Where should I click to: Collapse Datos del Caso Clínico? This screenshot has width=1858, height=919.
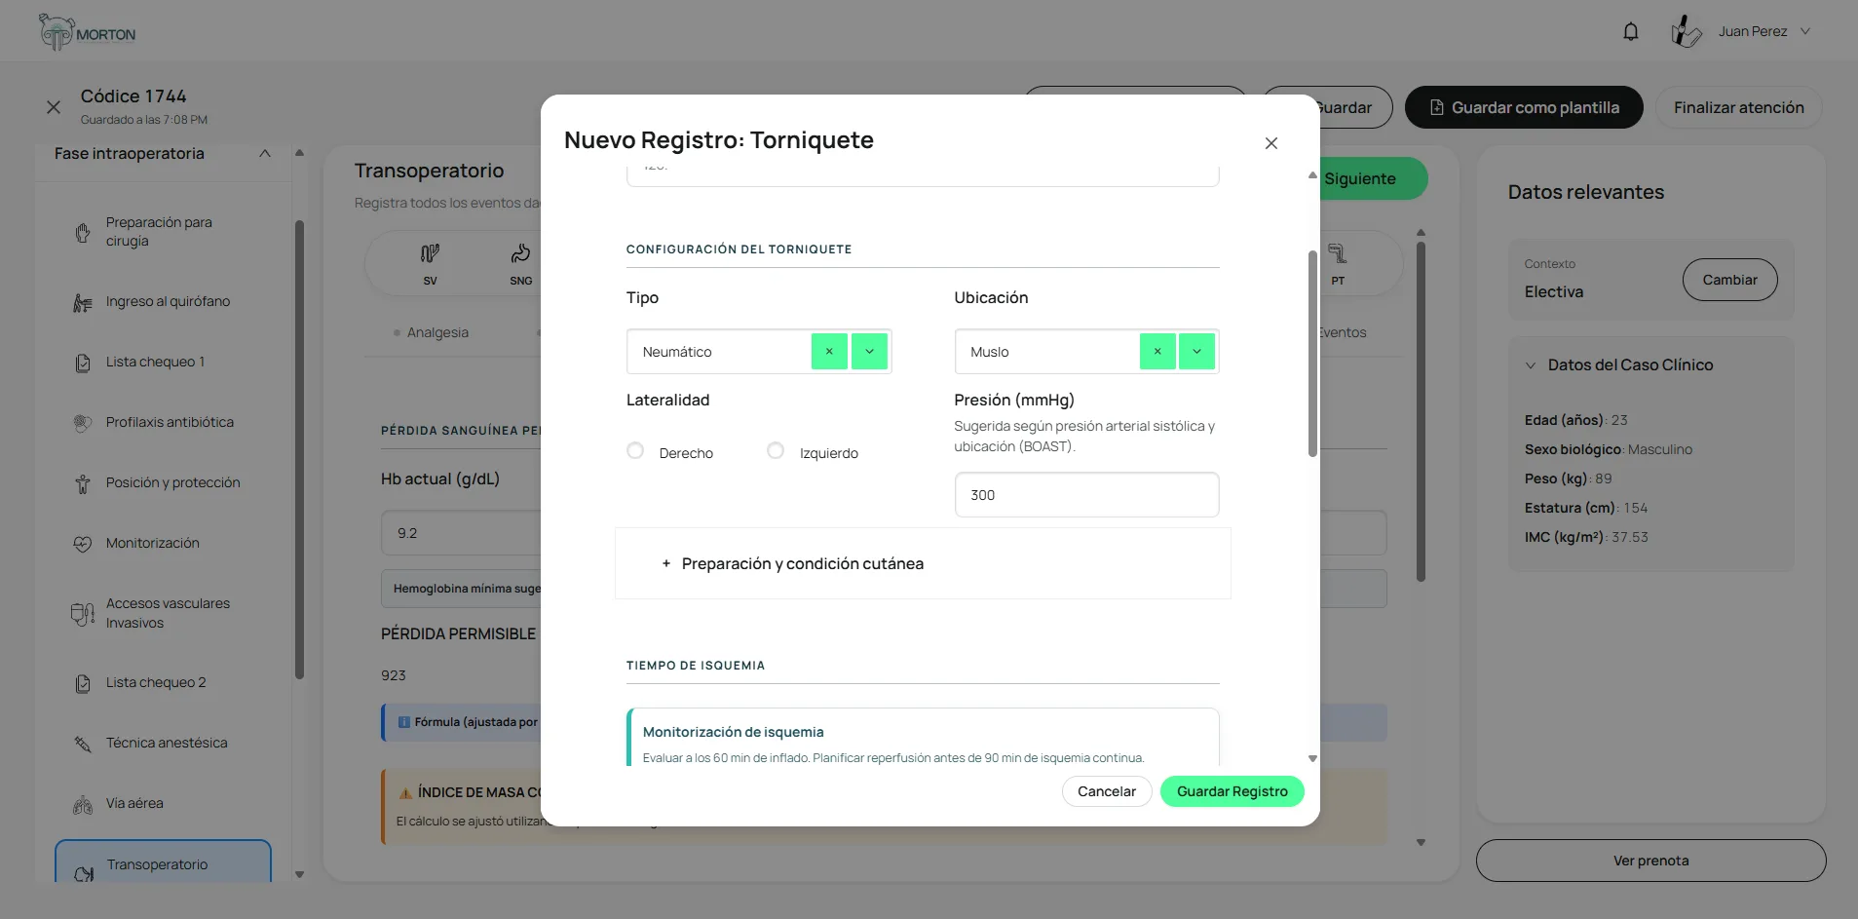point(1530,365)
